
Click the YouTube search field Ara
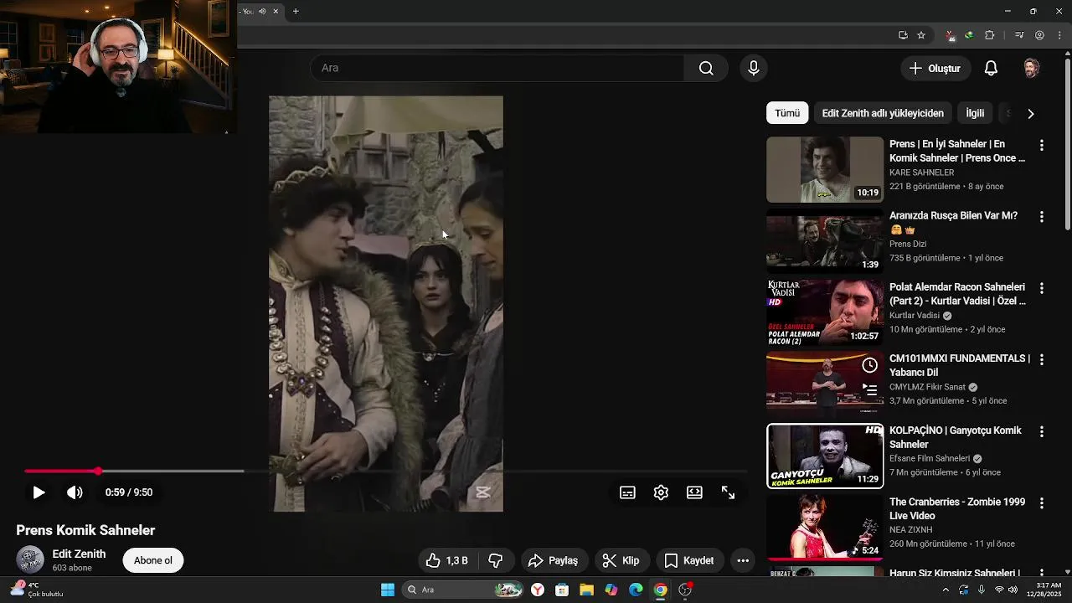point(497,68)
